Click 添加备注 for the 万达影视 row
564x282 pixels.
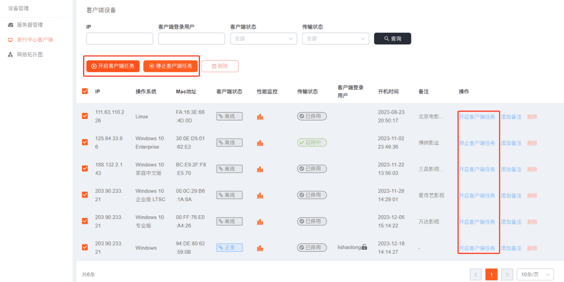click(x=511, y=222)
